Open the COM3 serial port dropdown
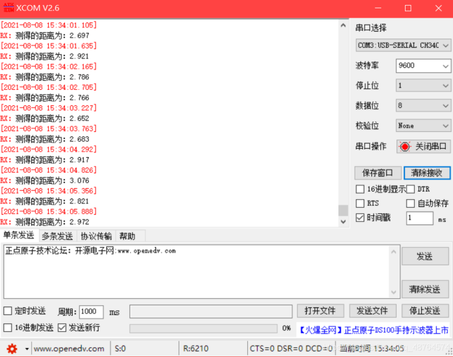Screen dimensions: 453x357 pyautogui.click(x=403, y=45)
